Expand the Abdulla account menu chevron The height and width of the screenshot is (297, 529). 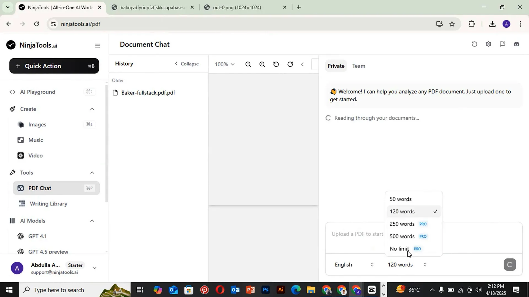[x=94, y=268]
